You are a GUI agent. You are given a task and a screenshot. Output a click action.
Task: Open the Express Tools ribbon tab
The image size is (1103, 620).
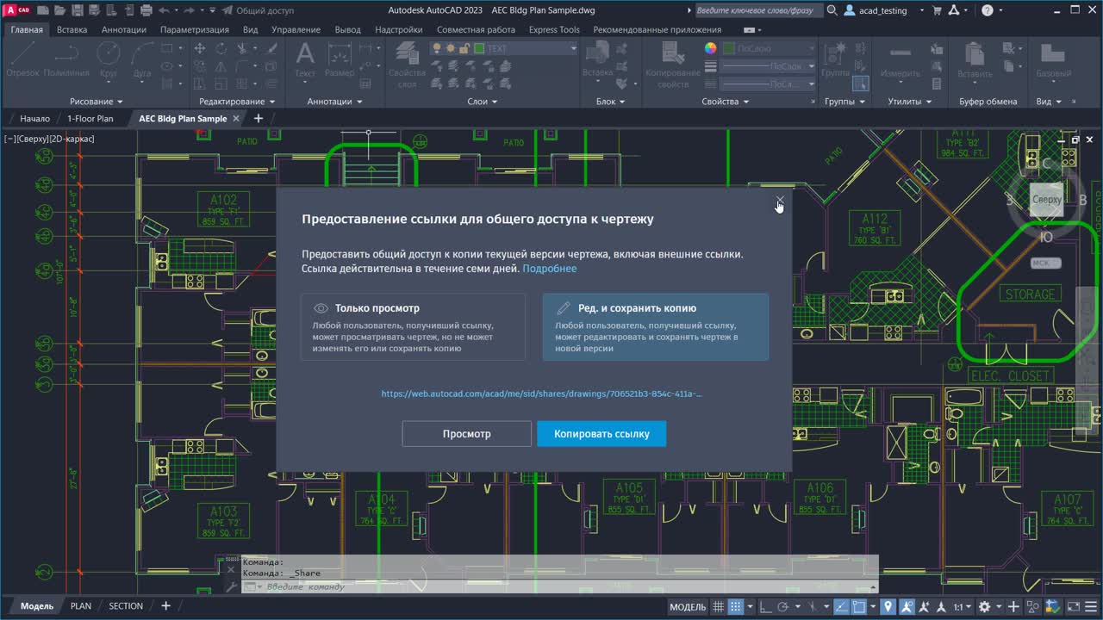[554, 29]
